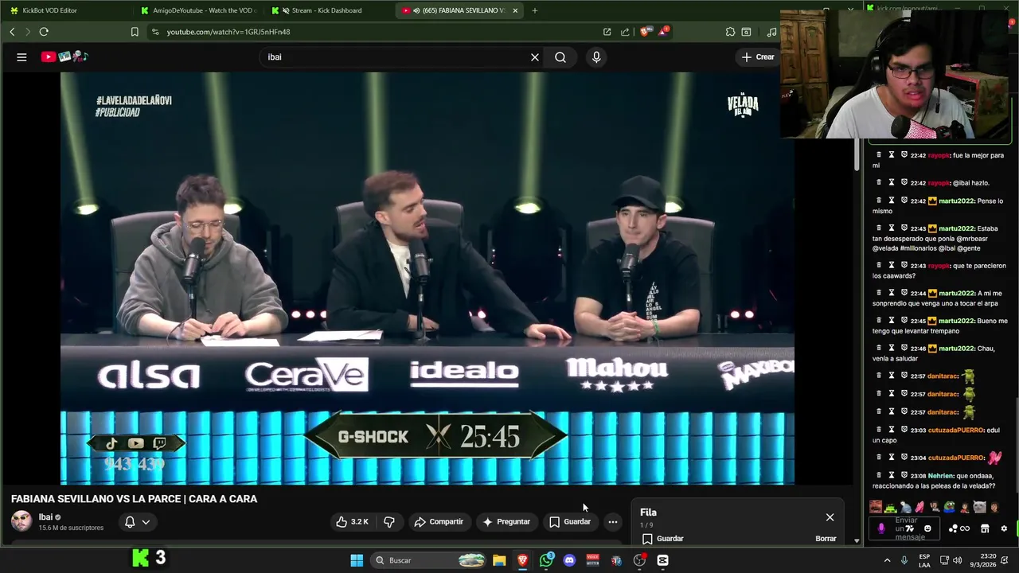Save video with Guardar under the player
The height and width of the screenshot is (573, 1019).
pyautogui.click(x=570, y=522)
